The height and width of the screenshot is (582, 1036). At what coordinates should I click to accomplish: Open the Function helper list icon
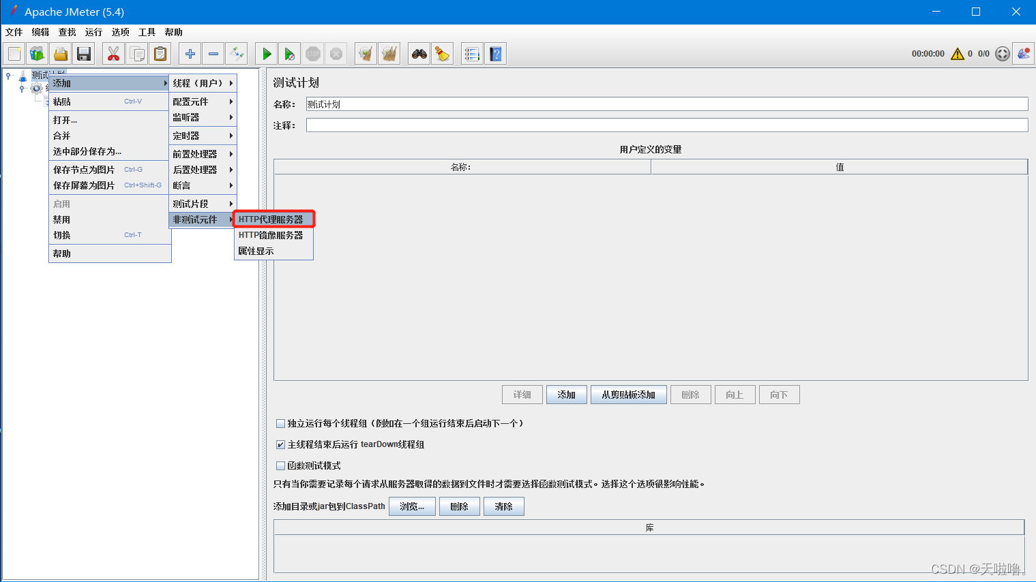(472, 54)
